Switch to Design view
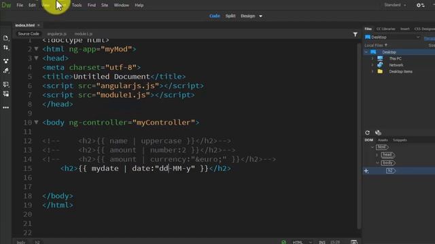 pyautogui.click(x=247, y=16)
